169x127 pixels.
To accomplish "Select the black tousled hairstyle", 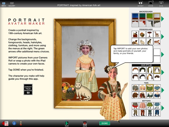I will (142, 77).
